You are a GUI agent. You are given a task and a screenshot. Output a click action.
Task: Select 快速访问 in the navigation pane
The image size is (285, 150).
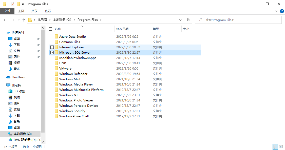18,32
